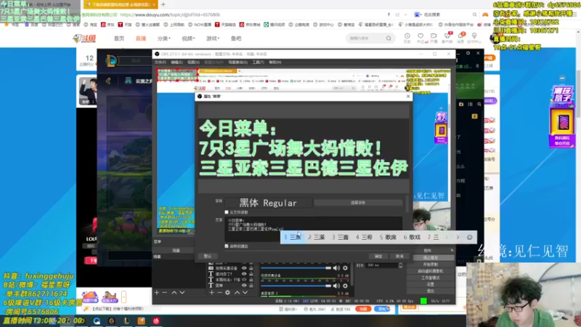581x327 pixels.
Task: Mute the 视频采集设备 mixer speaker icon
Action: (336, 286)
